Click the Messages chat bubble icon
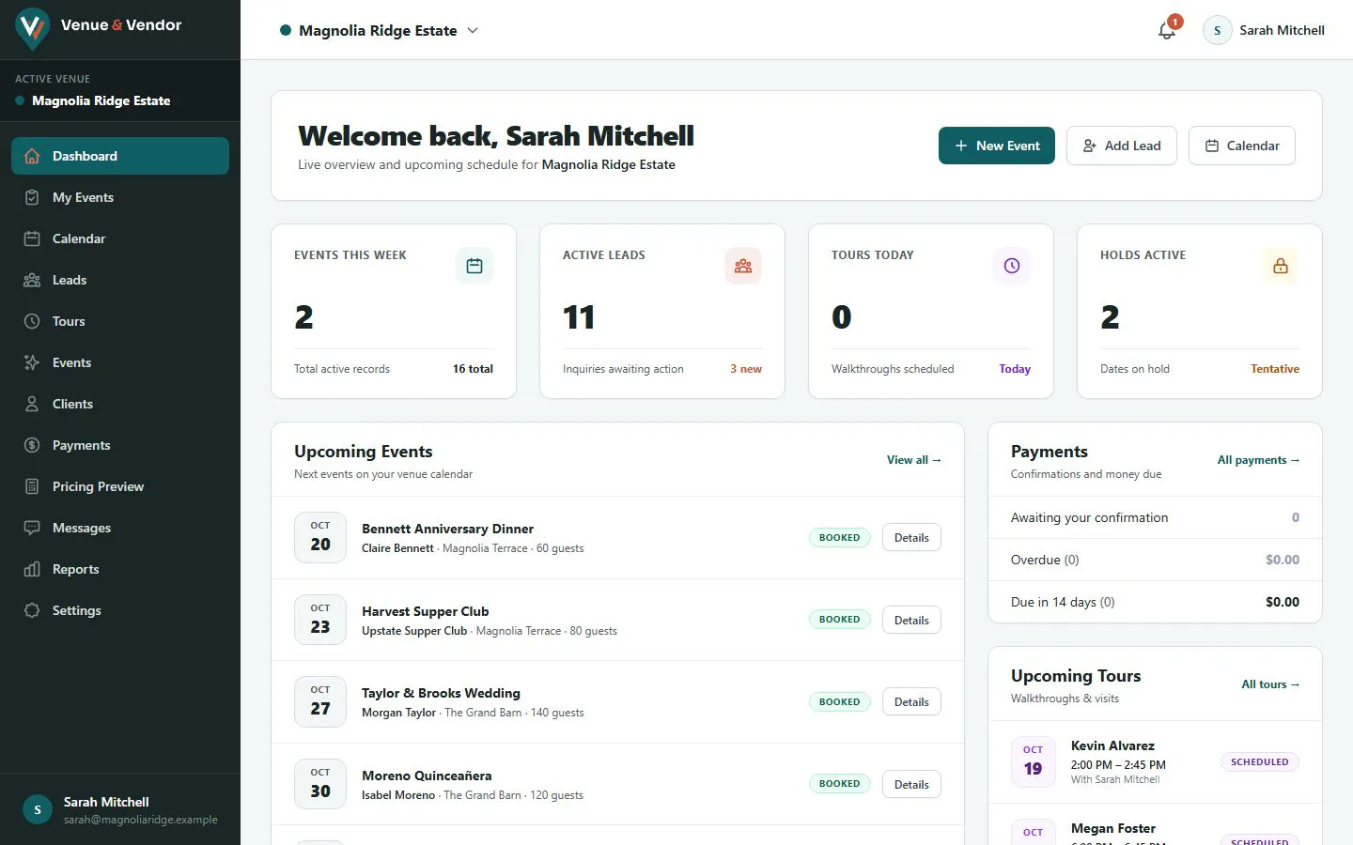The height and width of the screenshot is (845, 1353). click(x=32, y=528)
